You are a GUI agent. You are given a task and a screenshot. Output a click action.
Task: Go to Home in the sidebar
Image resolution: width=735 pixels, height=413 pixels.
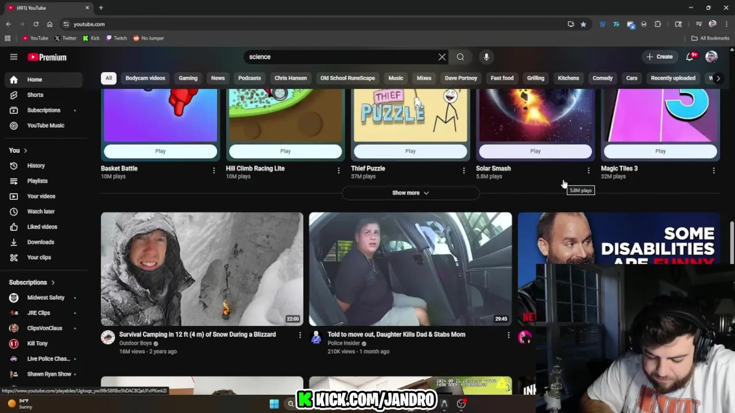(x=44, y=80)
